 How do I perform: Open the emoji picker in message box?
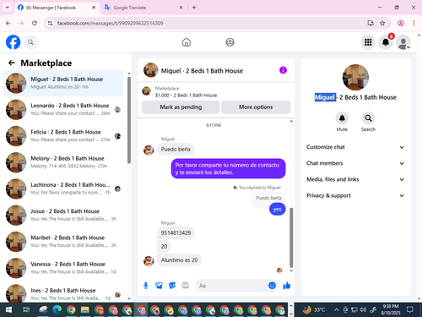pyautogui.click(x=272, y=286)
